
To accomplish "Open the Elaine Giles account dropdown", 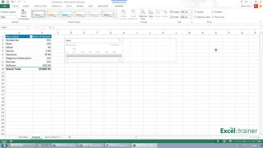I will coord(247,6).
